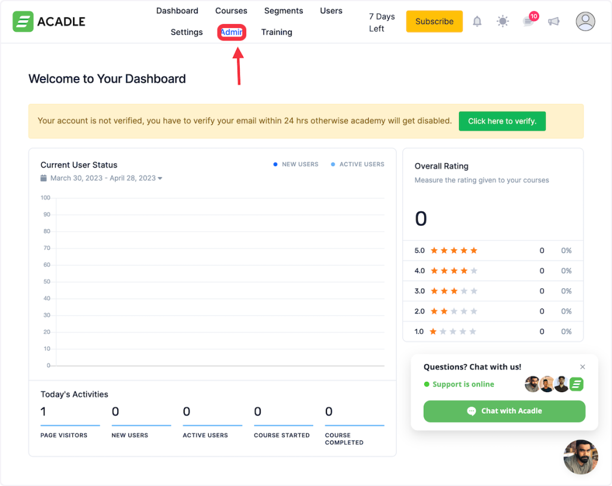
Task: Open the Settings menu item
Action: click(x=186, y=32)
